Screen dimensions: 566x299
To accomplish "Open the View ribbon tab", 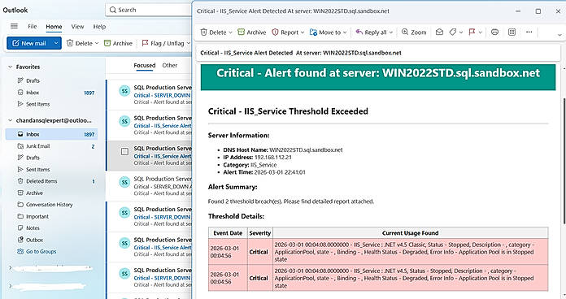I will click(x=77, y=26).
